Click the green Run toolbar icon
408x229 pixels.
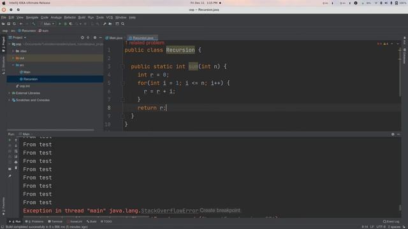59,24
